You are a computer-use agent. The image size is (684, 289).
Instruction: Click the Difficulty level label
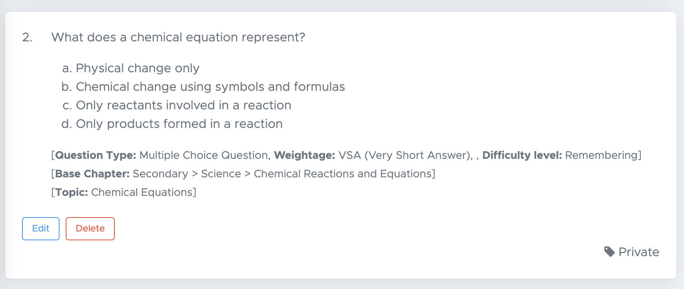click(522, 155)
